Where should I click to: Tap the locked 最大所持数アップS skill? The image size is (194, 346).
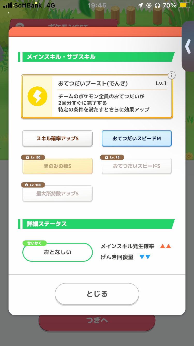click(x=57, y=193)
